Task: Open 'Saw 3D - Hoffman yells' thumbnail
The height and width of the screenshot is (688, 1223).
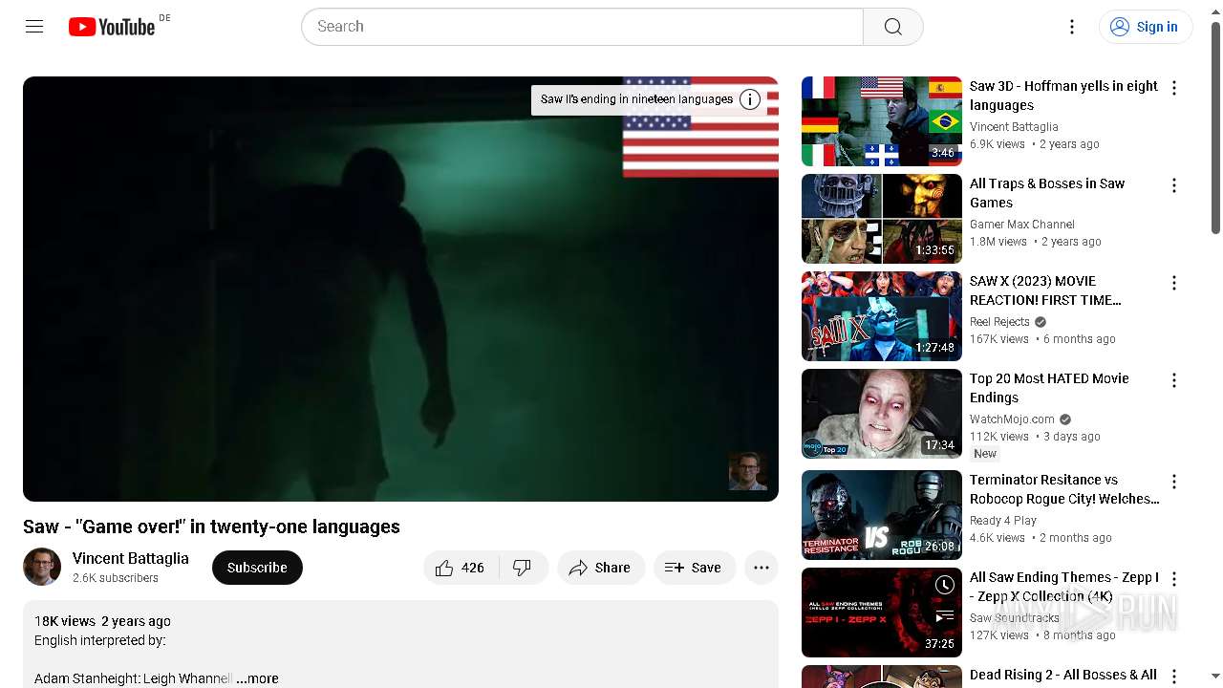Action: pos(882,121)
